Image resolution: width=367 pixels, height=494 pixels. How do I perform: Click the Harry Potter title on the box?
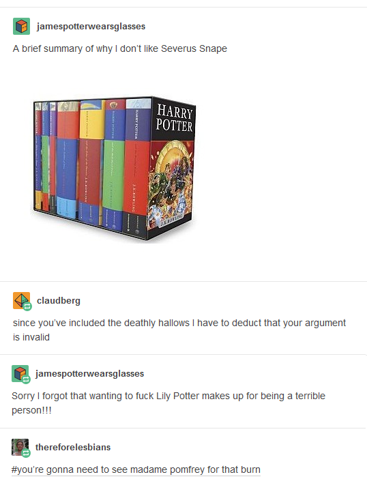(174, 118)
